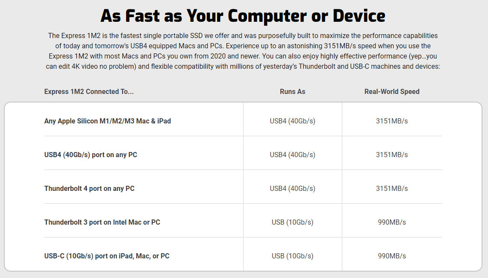Click the real-world speed for the USB4 PC port row

pyautogui.click(x=392, y=155)
